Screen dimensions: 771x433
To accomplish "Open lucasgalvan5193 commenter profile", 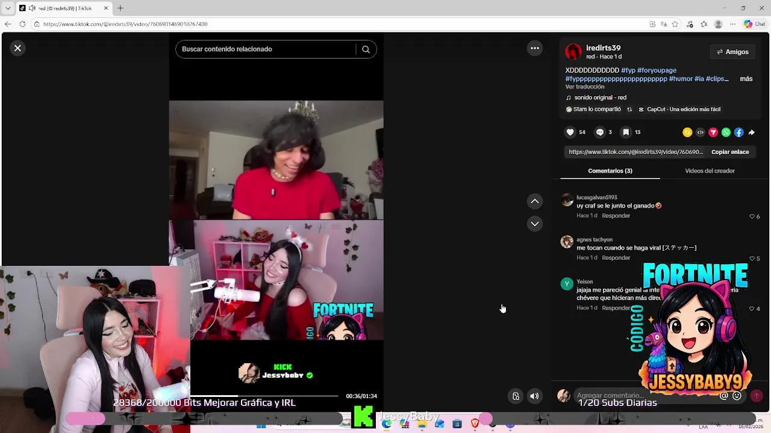I will coord(596,197).
